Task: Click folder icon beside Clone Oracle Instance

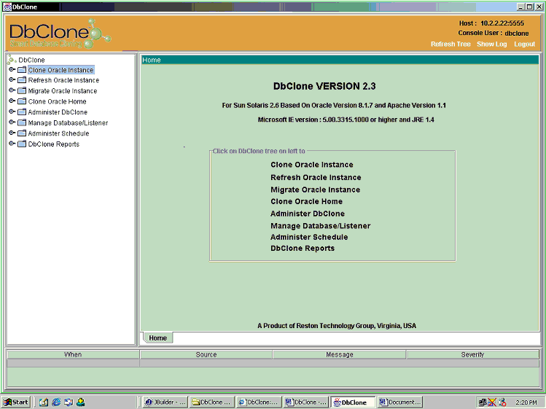Action: pyautogui.click(x=22, y=70)
